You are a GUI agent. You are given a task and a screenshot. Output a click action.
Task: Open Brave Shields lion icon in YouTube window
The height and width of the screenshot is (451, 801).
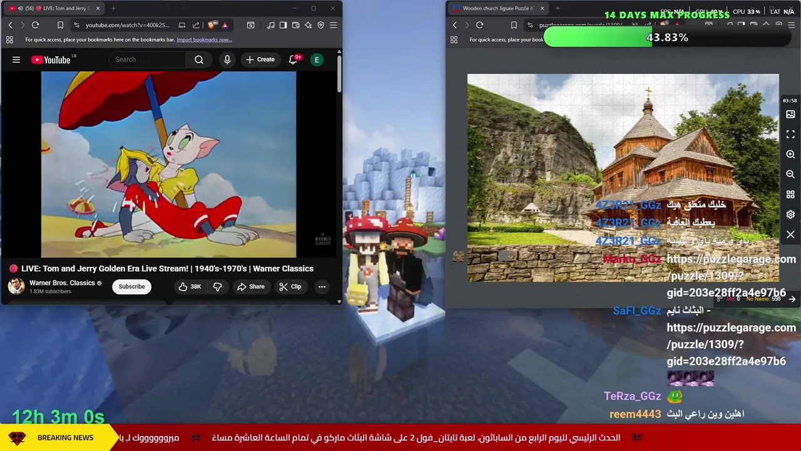point(212,25)
